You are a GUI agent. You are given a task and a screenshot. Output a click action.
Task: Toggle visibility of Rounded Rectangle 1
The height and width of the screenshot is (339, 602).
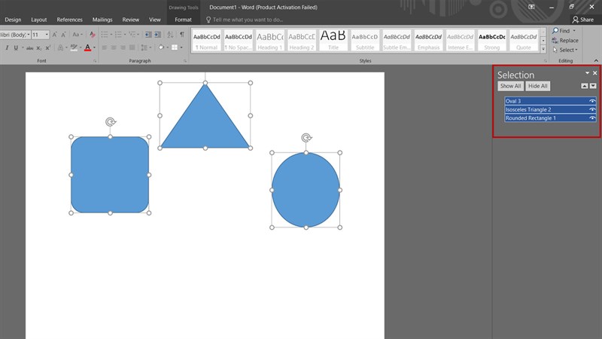click(x=592, y=118)
